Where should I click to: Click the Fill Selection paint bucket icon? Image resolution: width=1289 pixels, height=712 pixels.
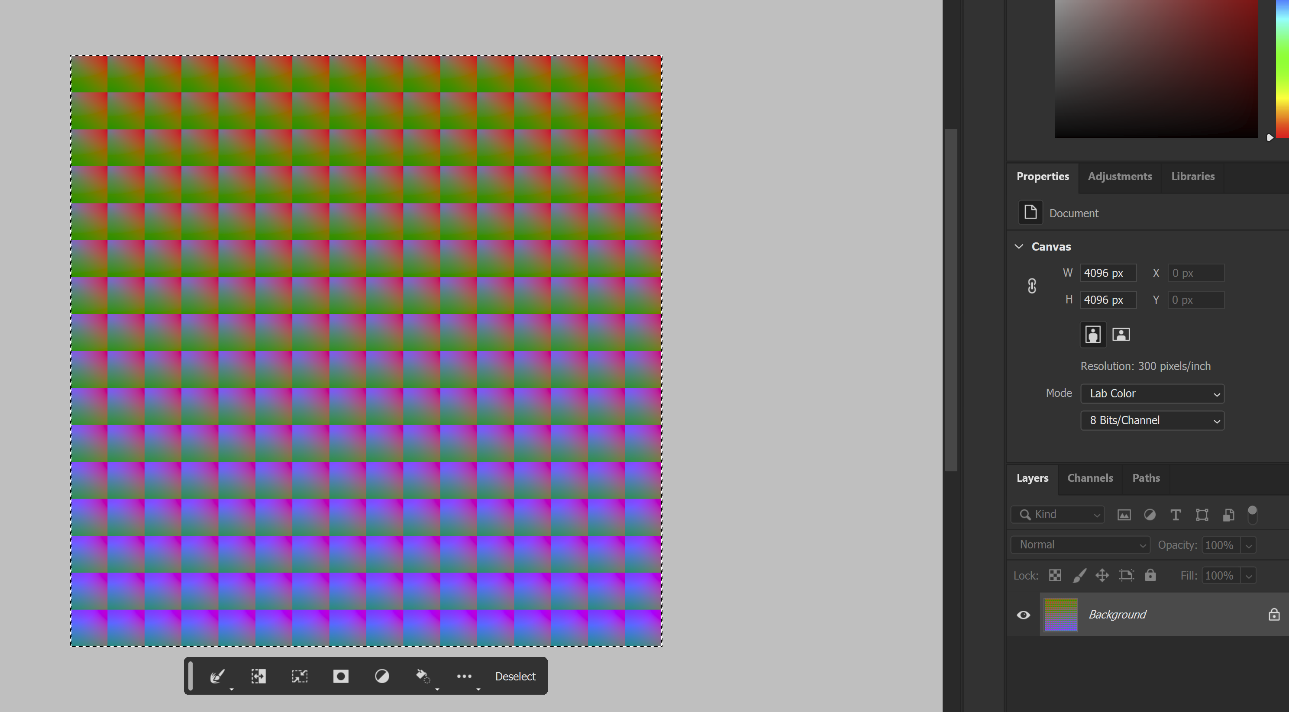point(423,676)
